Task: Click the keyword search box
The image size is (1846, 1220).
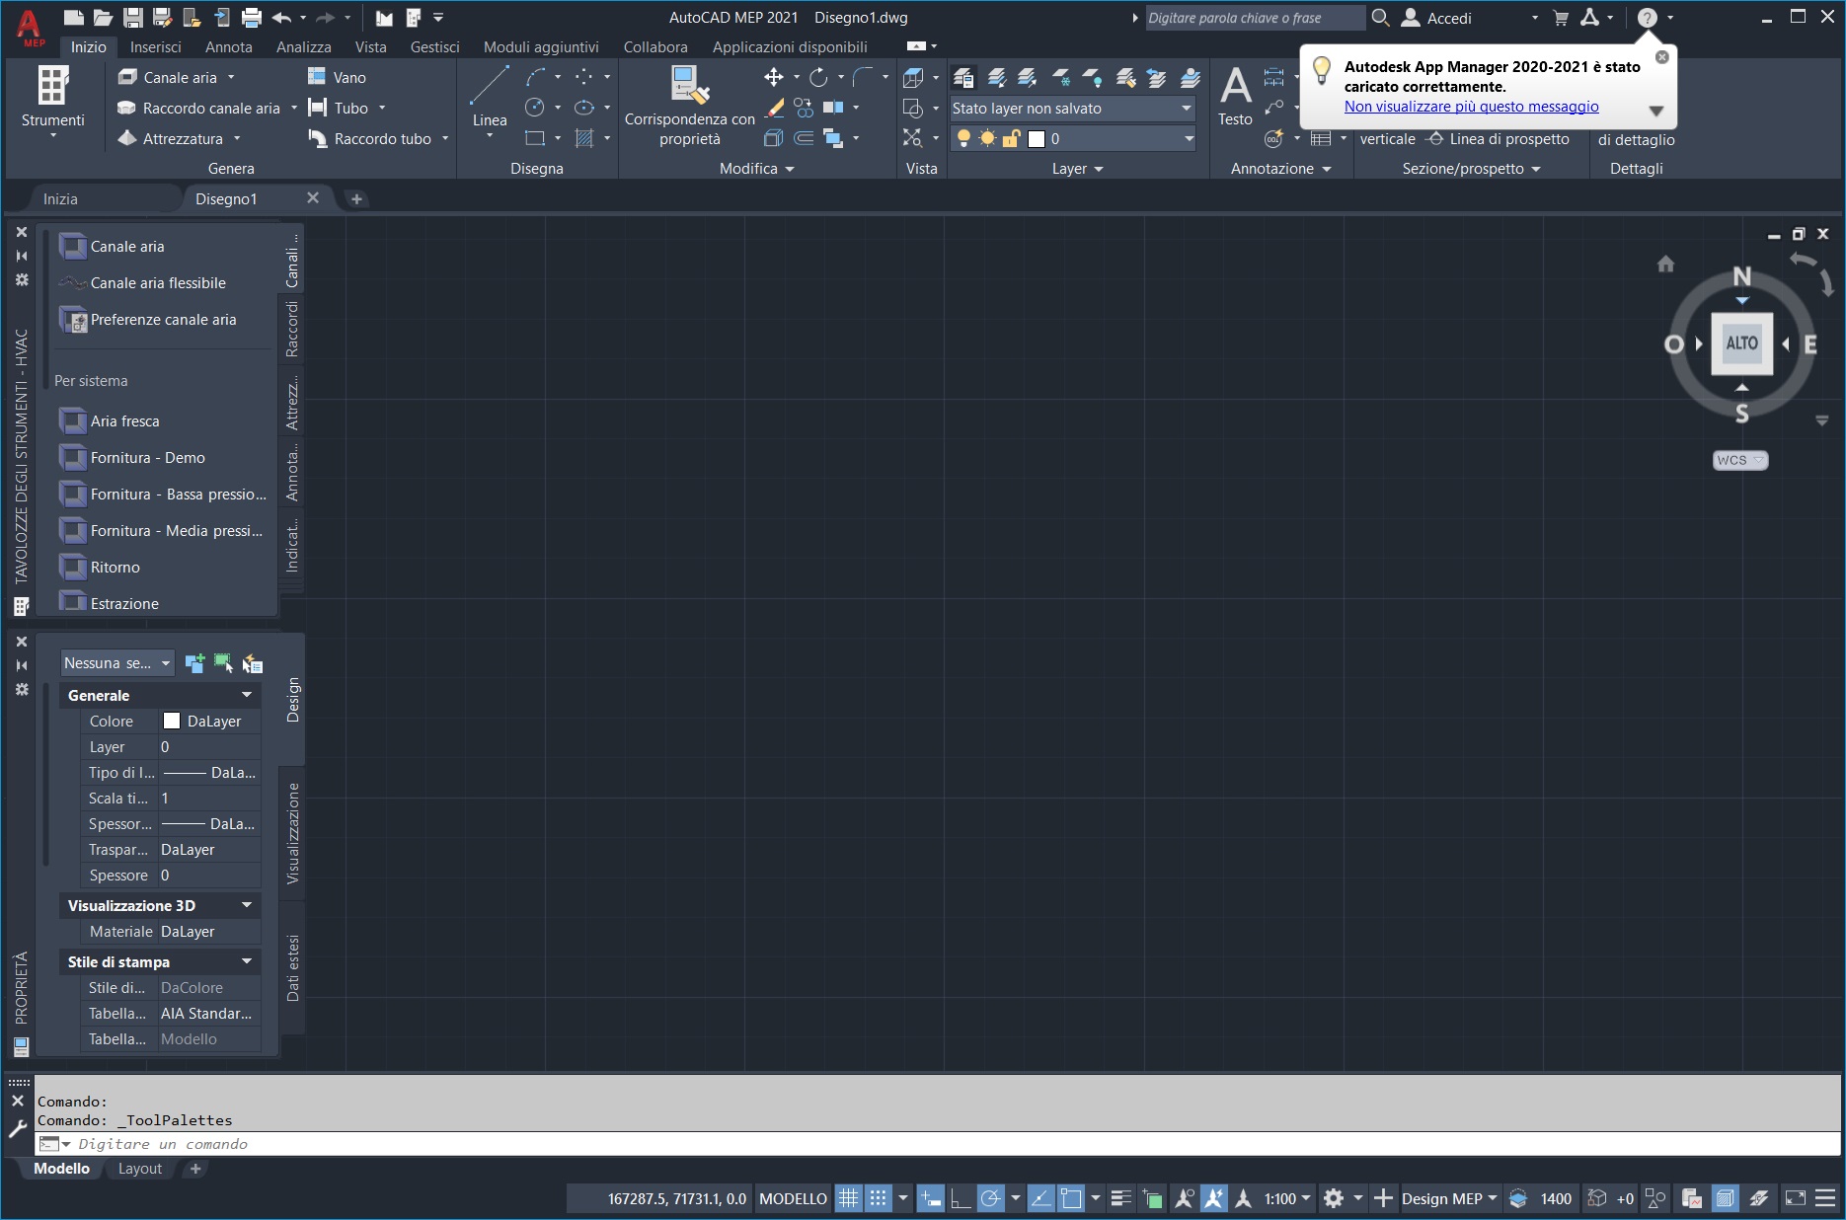Action: (x=1255, y=18)
